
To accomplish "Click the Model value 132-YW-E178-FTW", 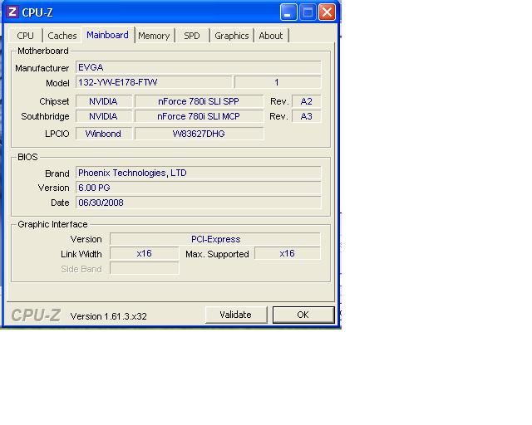I will pos(154,82).
